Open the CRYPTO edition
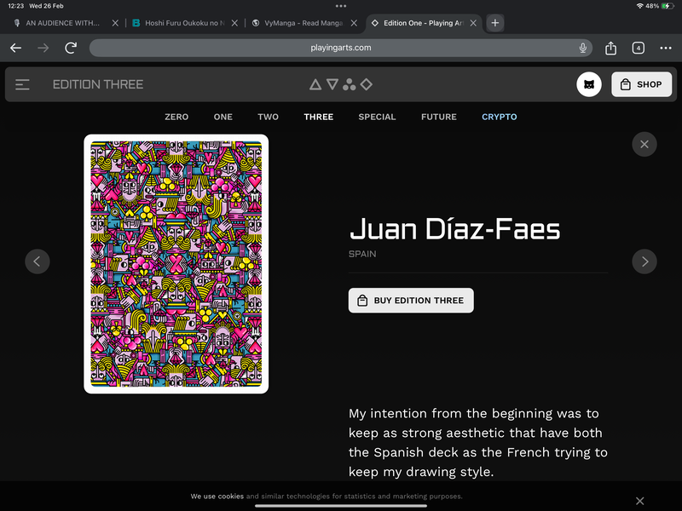 pos(500,117)
